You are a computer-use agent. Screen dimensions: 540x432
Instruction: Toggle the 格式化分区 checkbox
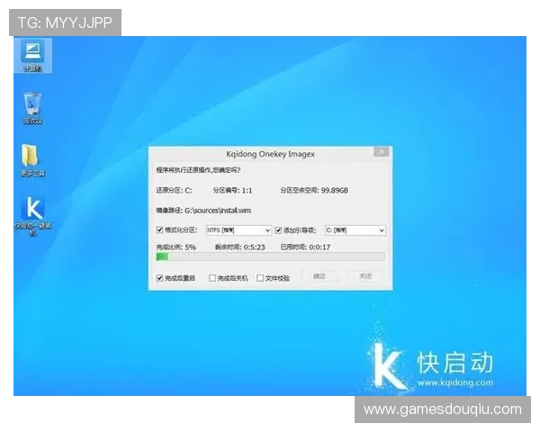159,229
